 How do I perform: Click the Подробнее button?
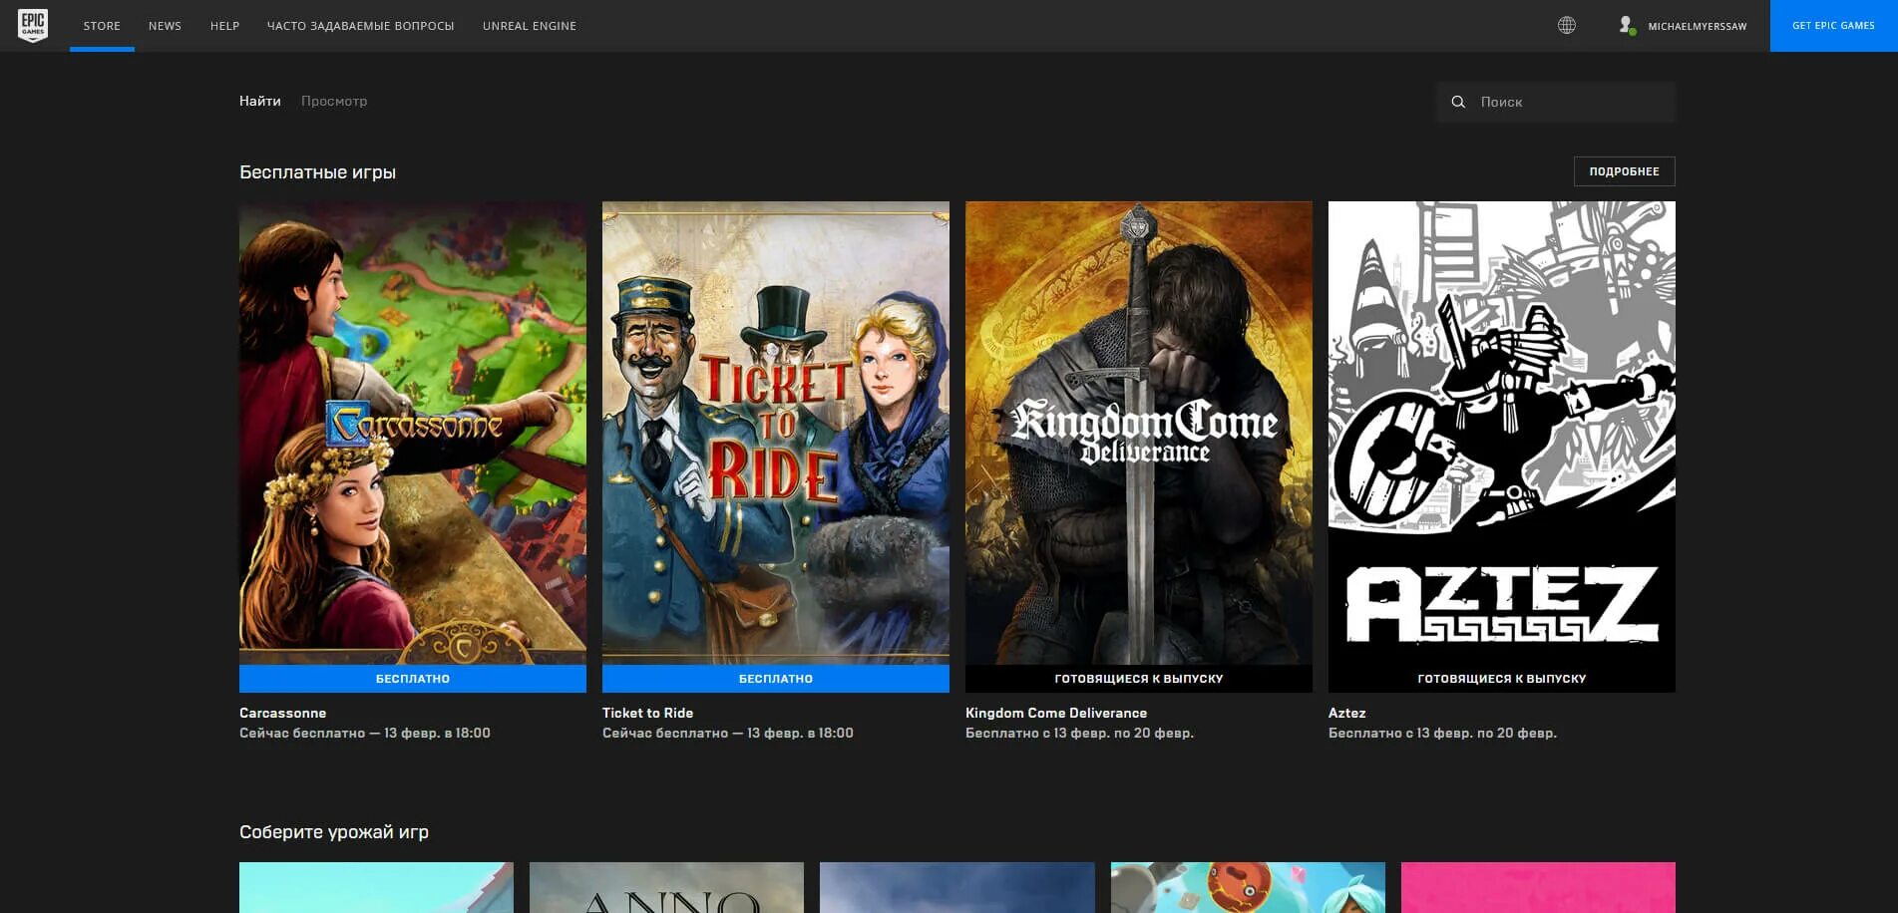click(x=1625, y=171)
